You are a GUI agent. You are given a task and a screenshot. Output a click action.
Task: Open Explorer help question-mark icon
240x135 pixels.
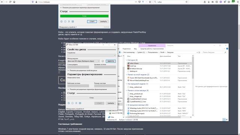(227, 49)
